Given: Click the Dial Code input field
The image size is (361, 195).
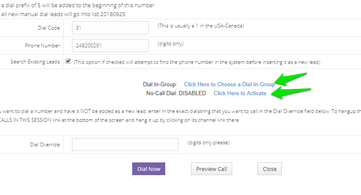Looking at the screenshot, I should pos(110,28).
